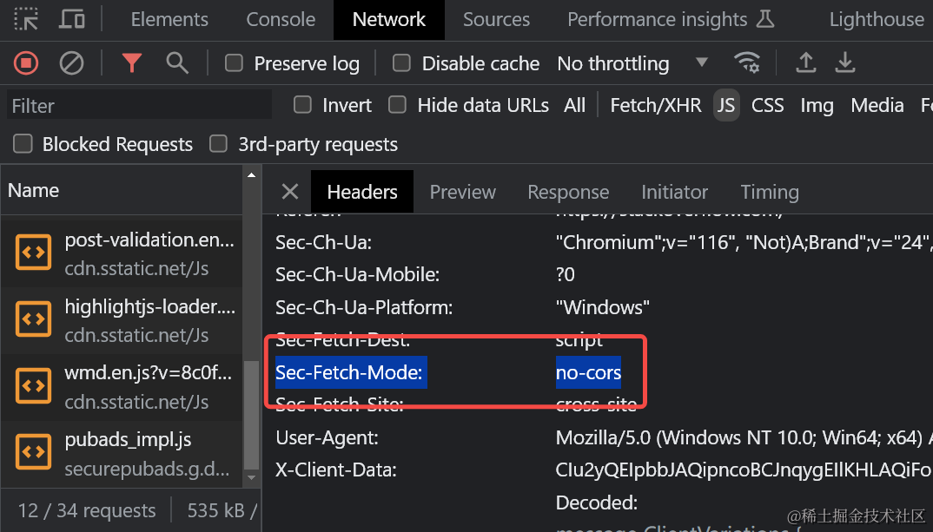The height and width of the screenshot is (532, 933).
Task: Open the No throttling dropdown
Action: click(632, 63)
